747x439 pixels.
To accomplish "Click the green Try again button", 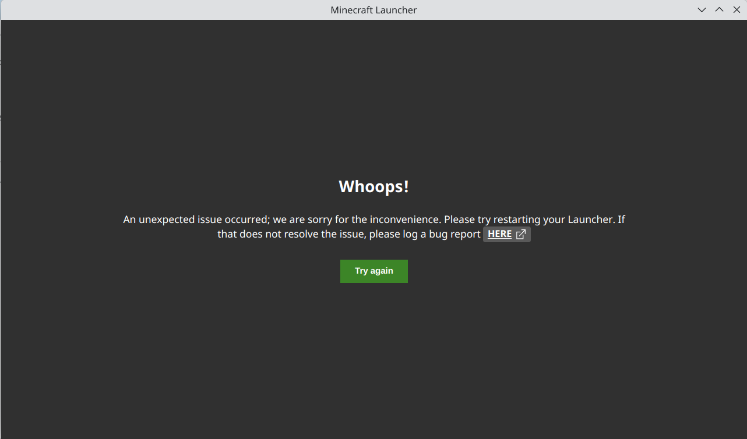I will pos(374,271).
